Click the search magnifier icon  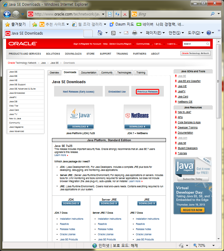pyautogui.click(x=212, y=14)
